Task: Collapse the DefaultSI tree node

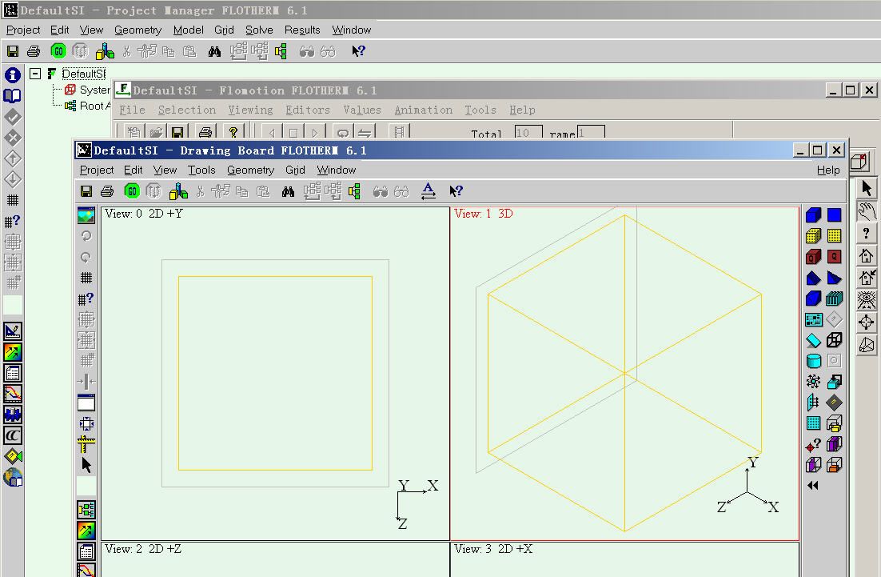Action: (35, 74)
